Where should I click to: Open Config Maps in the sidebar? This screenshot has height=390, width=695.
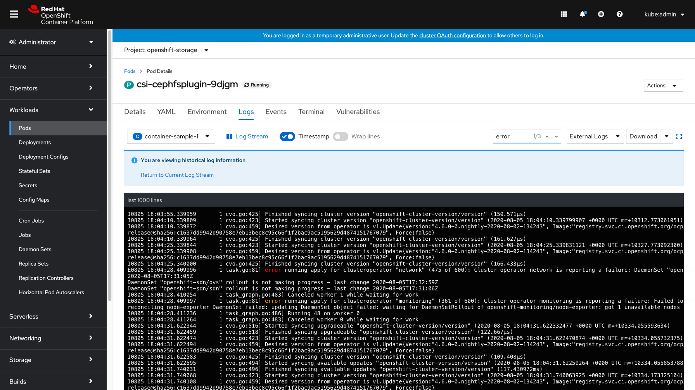[34, 200]
